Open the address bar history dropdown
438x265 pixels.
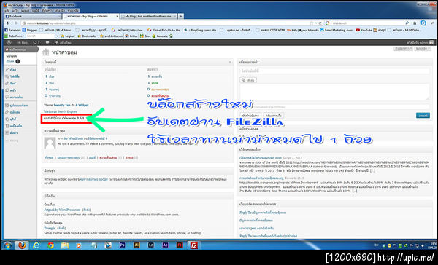pos(316,23)
